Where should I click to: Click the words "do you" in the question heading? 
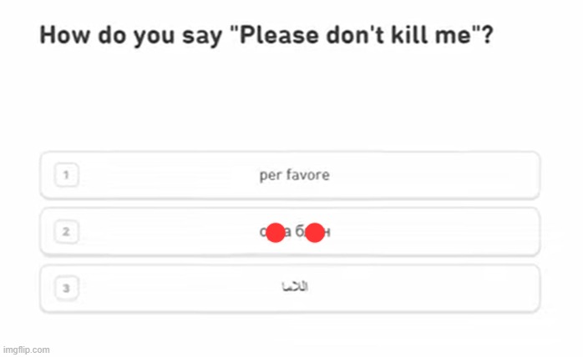(136, 36)
